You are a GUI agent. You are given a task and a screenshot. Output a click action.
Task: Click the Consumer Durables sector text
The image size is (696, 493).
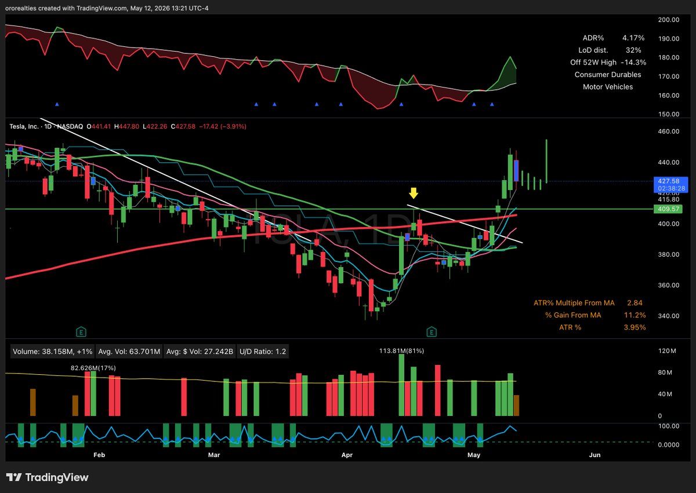(608, 75)
